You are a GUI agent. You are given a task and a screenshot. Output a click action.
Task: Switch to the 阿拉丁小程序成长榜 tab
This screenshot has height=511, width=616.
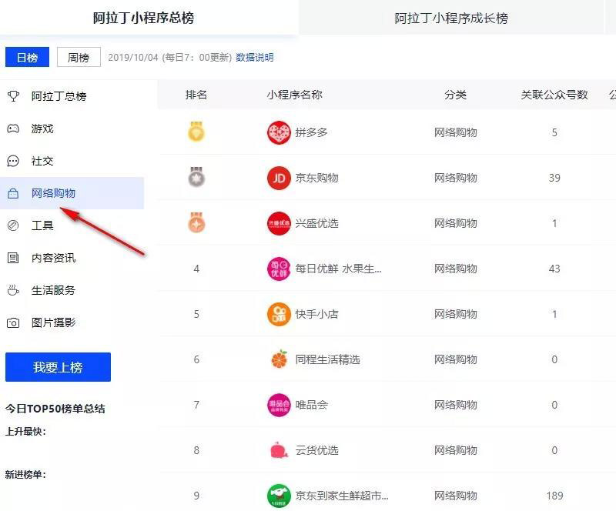pos(451,18)
